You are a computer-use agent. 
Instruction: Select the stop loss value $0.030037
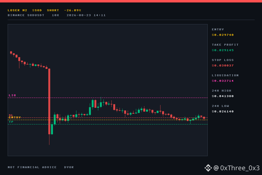(x=223, y=65)
